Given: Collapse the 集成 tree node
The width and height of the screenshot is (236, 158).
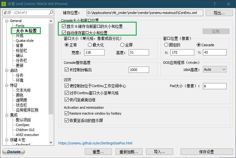Looking at the screenshot, I should [6, 115].
